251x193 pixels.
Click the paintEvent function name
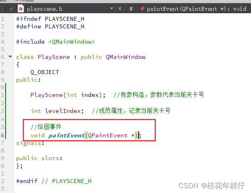click(x=66, y=135)
